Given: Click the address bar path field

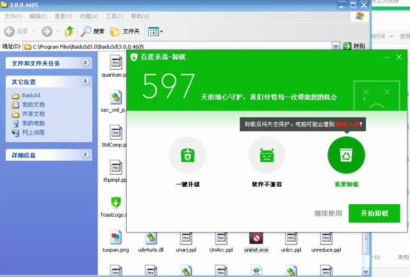Looking at the screenshot, I should pos(177,47).
